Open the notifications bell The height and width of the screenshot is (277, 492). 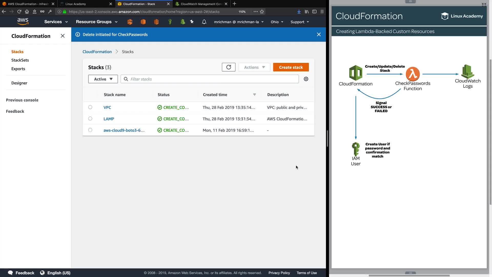coord(204,22)
